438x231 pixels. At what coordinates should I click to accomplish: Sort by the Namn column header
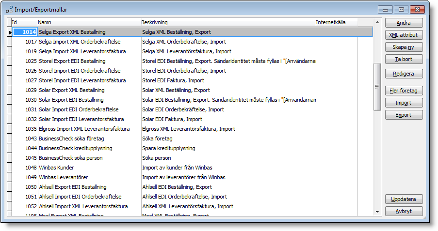tap(89, 22)
